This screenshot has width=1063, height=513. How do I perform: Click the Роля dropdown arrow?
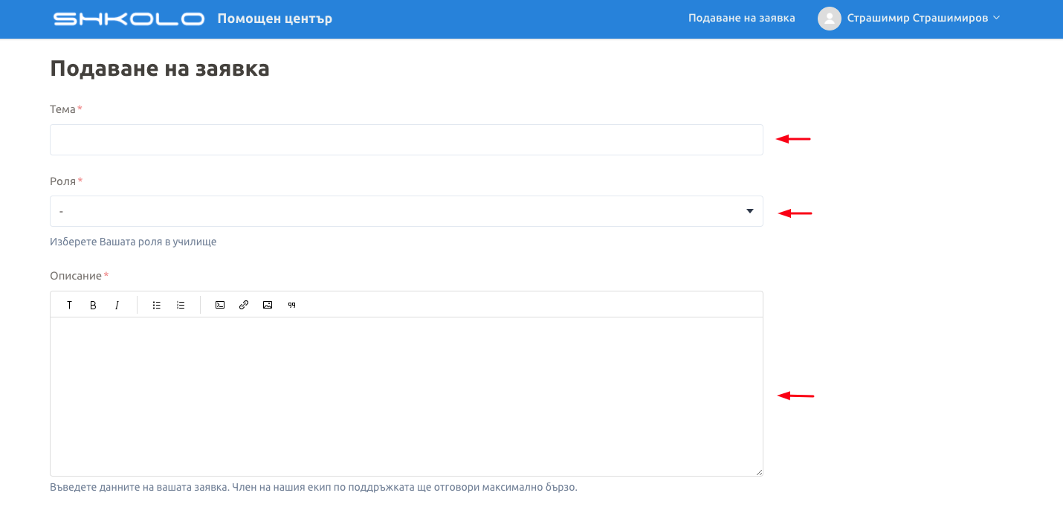pos(749,211)
